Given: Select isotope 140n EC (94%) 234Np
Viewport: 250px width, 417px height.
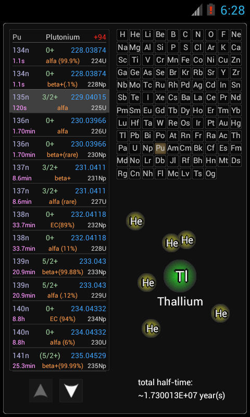Looking at the screenshot, I should pos(59,313).
